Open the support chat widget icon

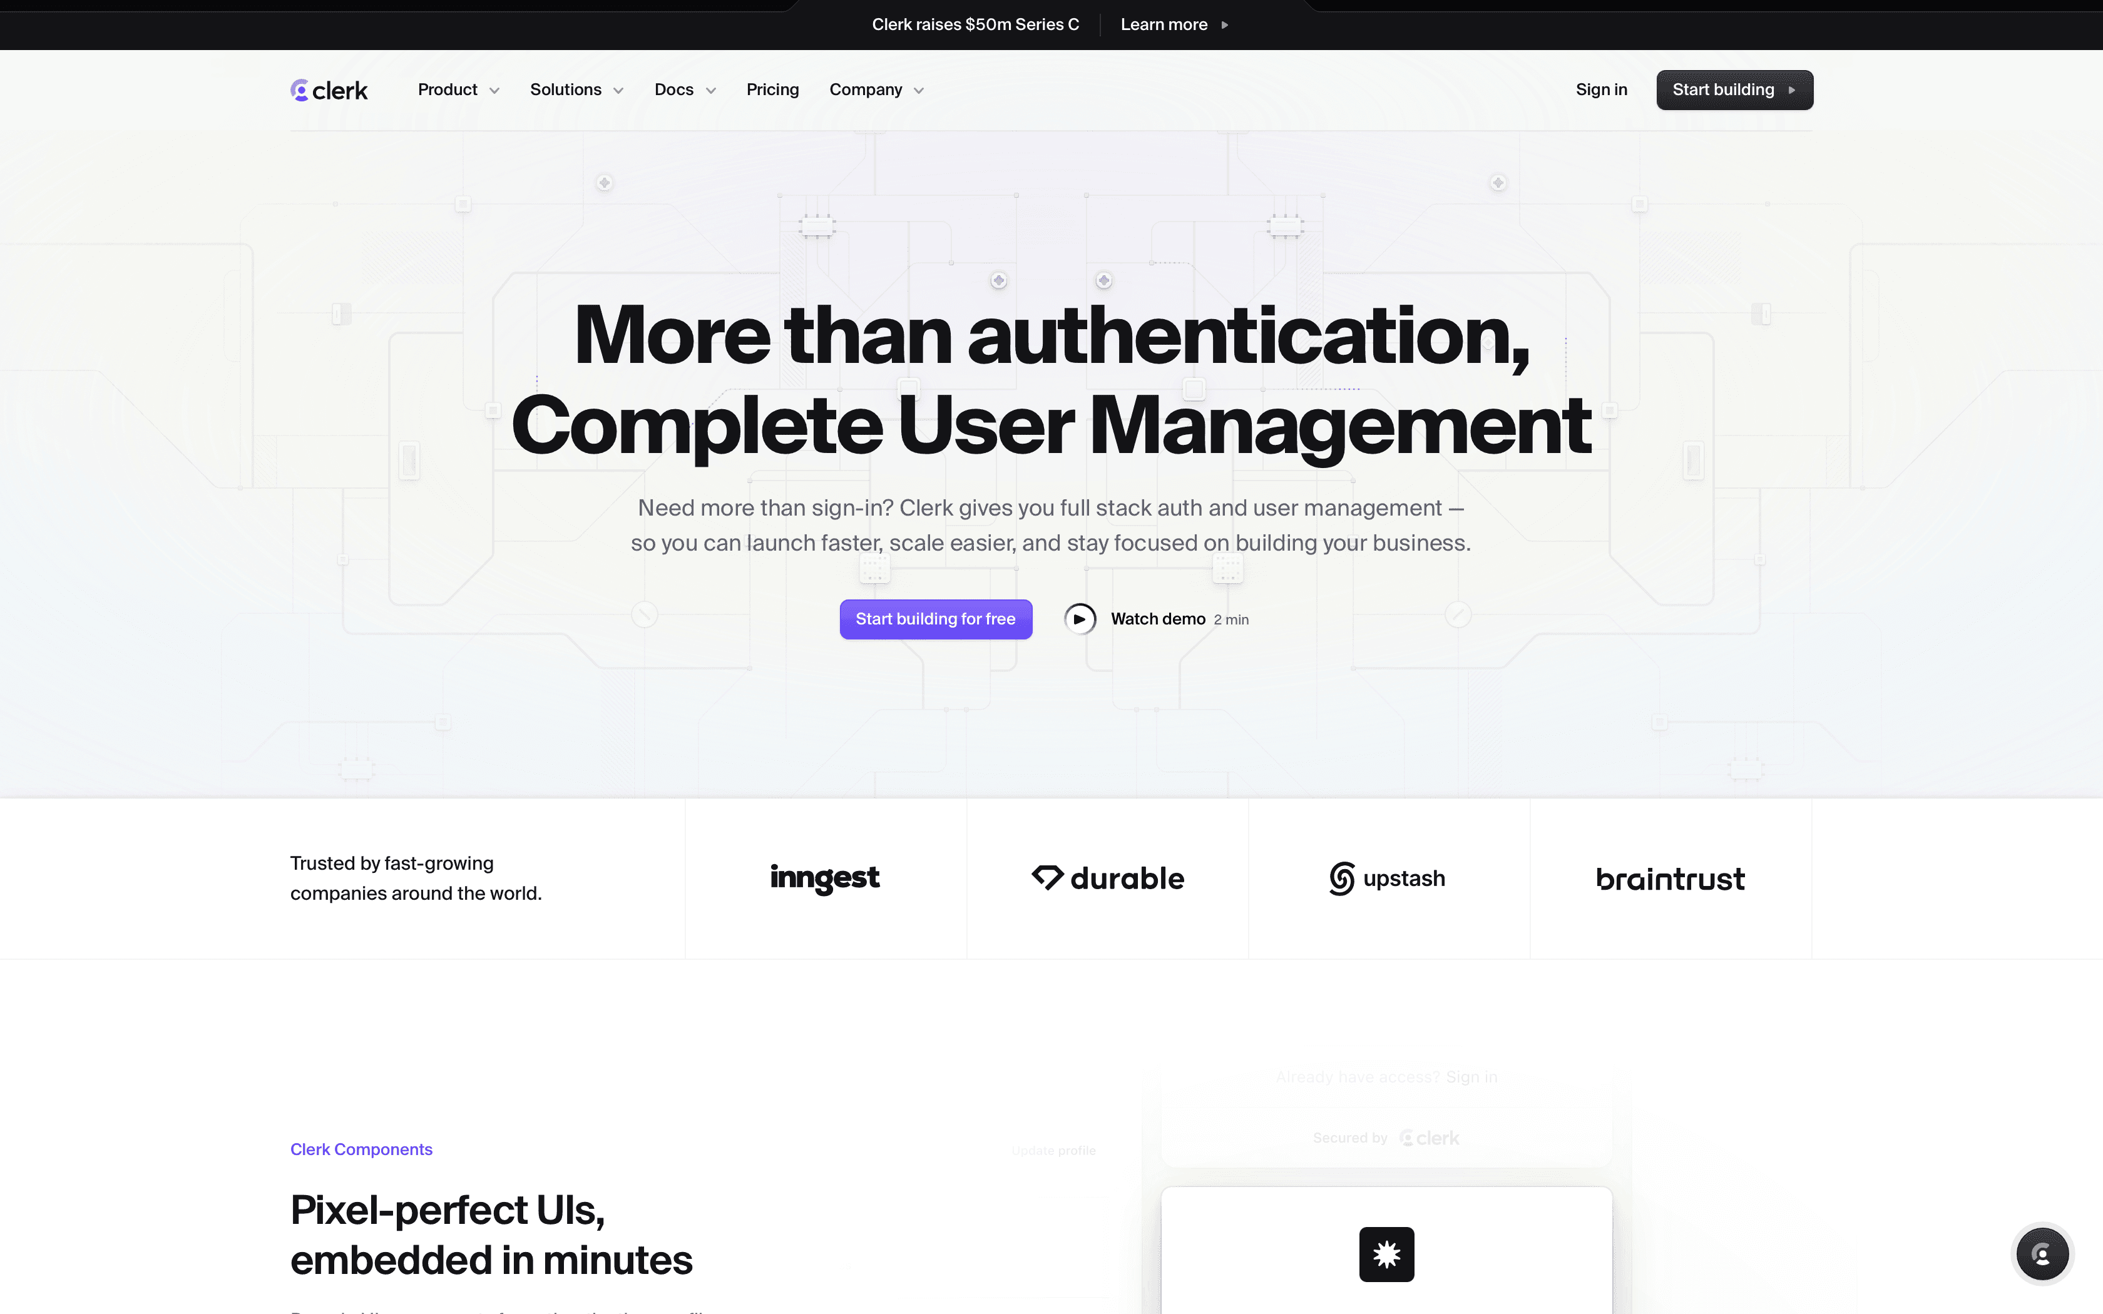coord(2042,1254)
